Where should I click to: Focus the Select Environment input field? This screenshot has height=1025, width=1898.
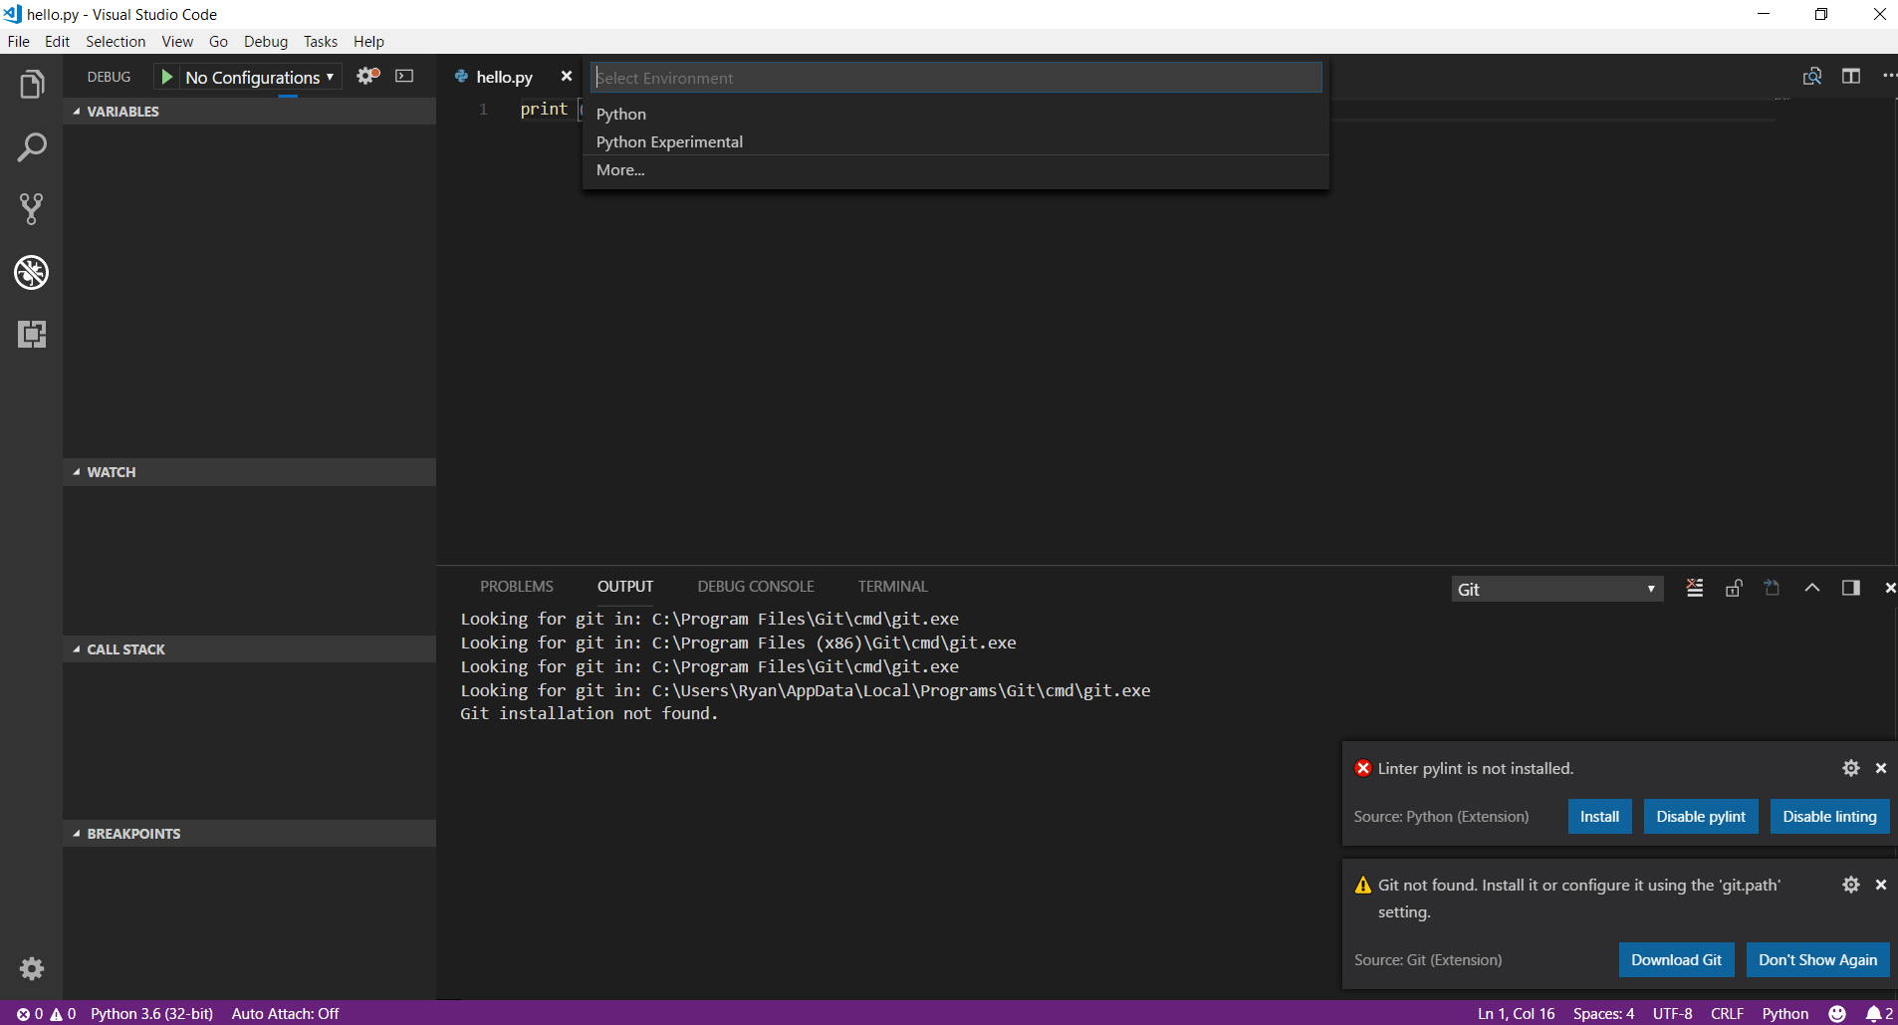pyautogui.click(x=956, y=77)
